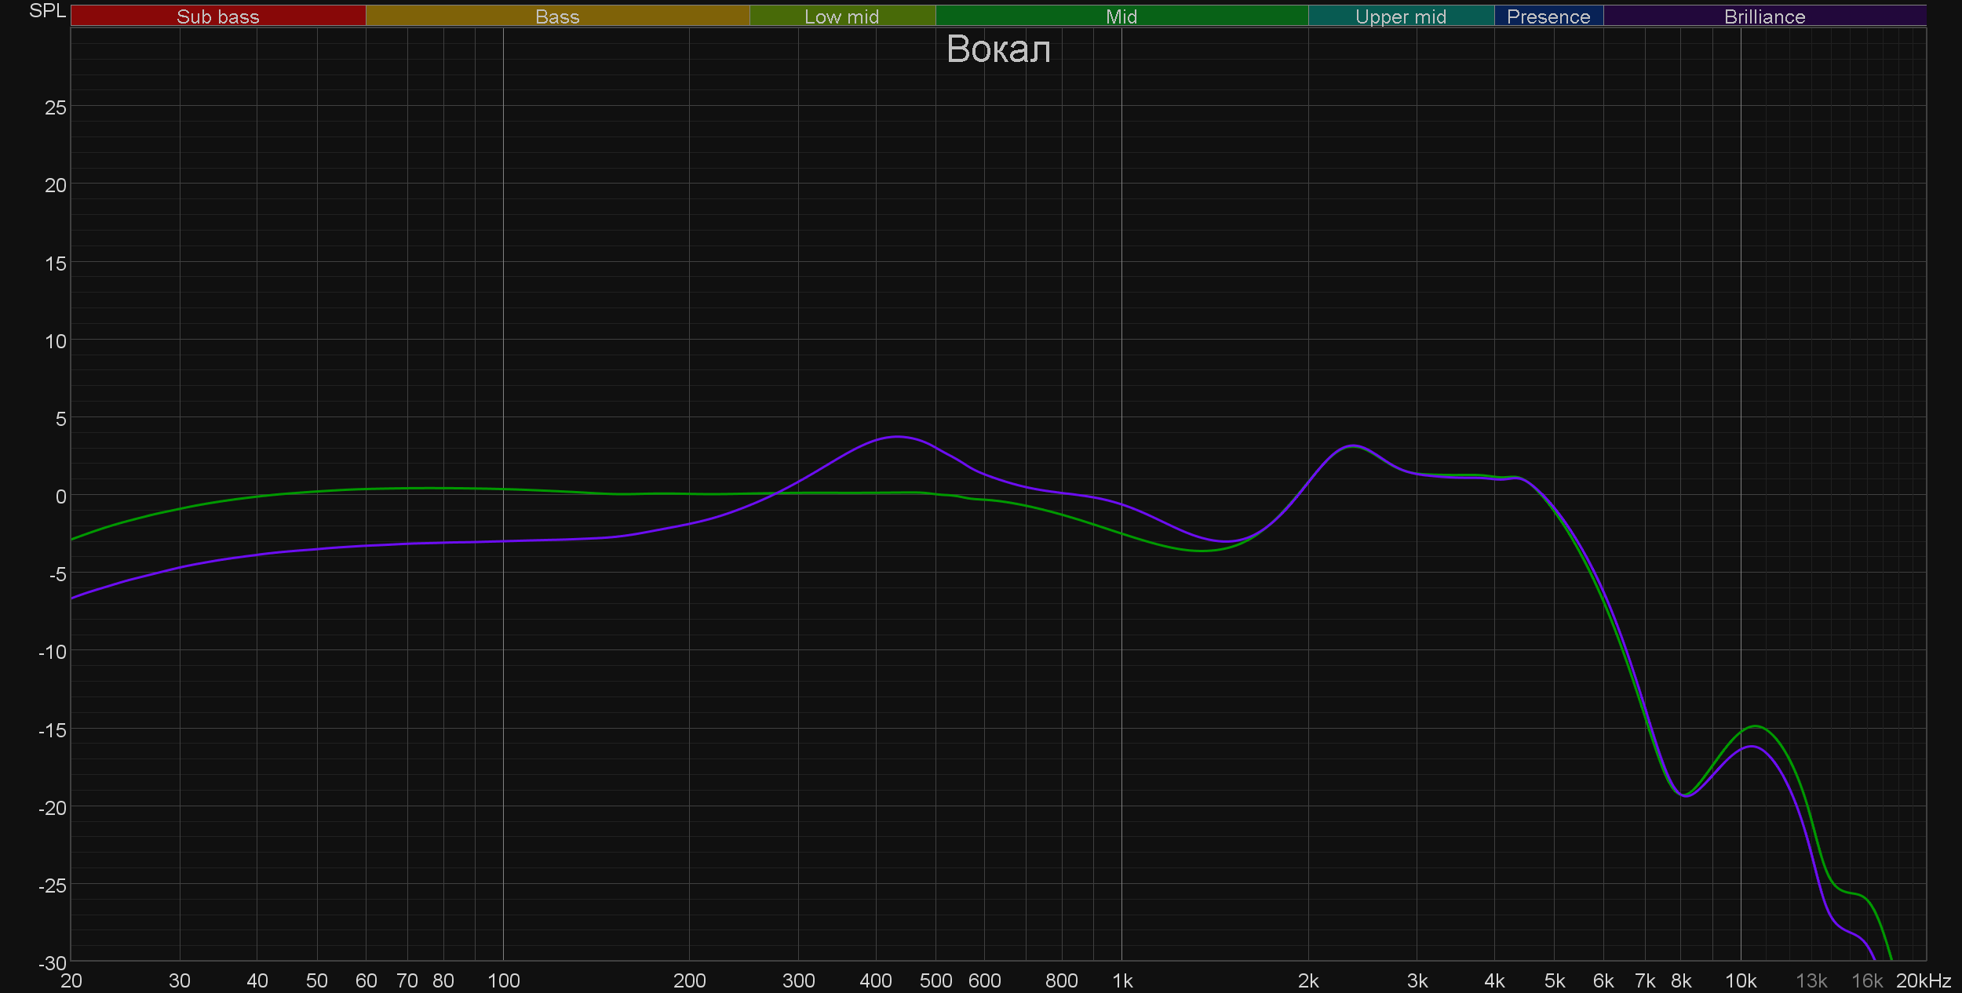Click the 100 Hz axis label
The width and height of the screenshot is (1962, 993).
point(503,980)
